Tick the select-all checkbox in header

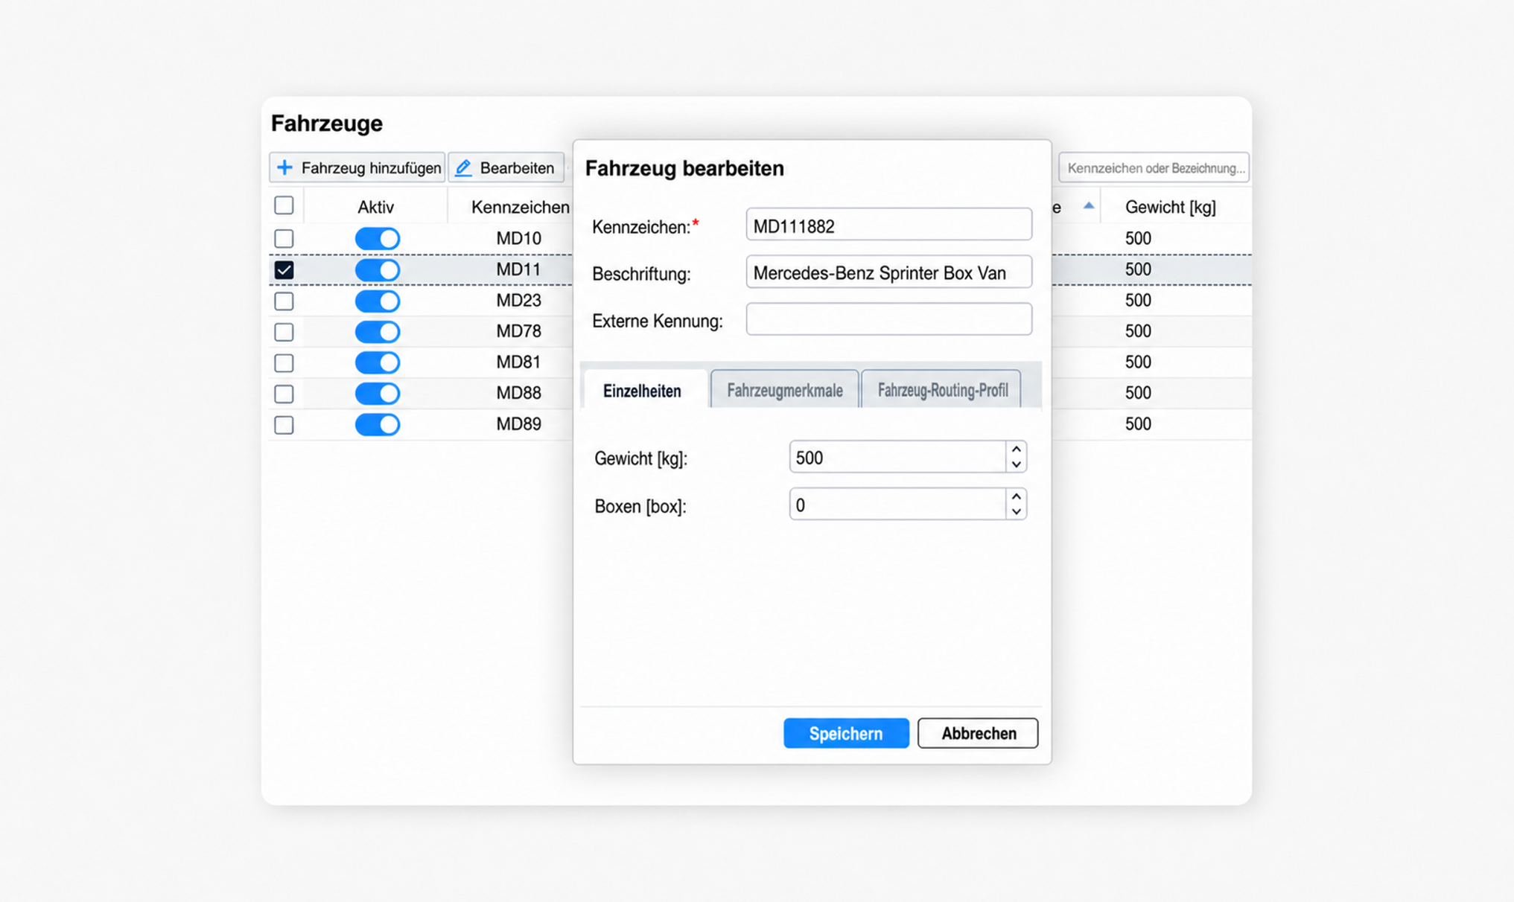(284, 205)
